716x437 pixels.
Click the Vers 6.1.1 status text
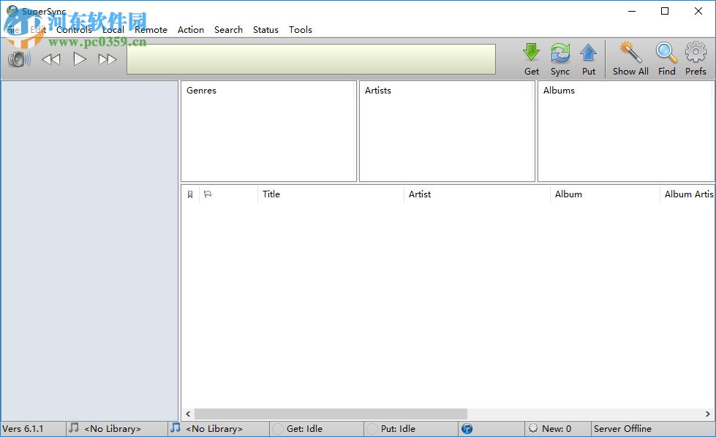pos(23,429)
